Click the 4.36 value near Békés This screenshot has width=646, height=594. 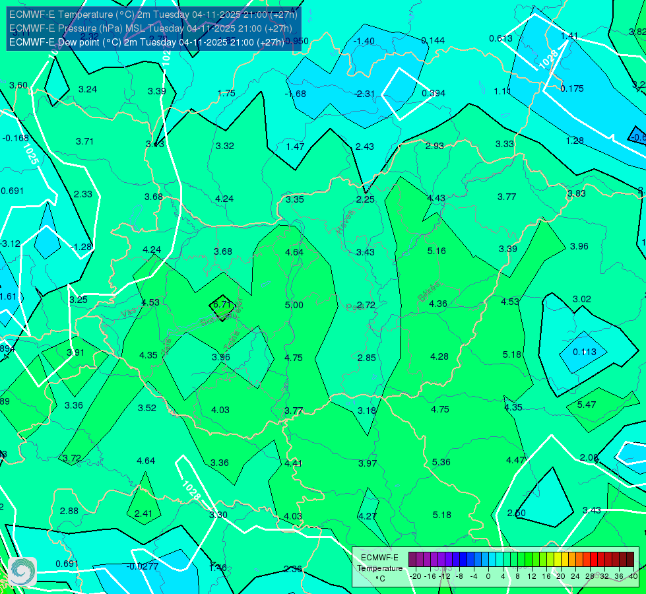pos(437,304)
